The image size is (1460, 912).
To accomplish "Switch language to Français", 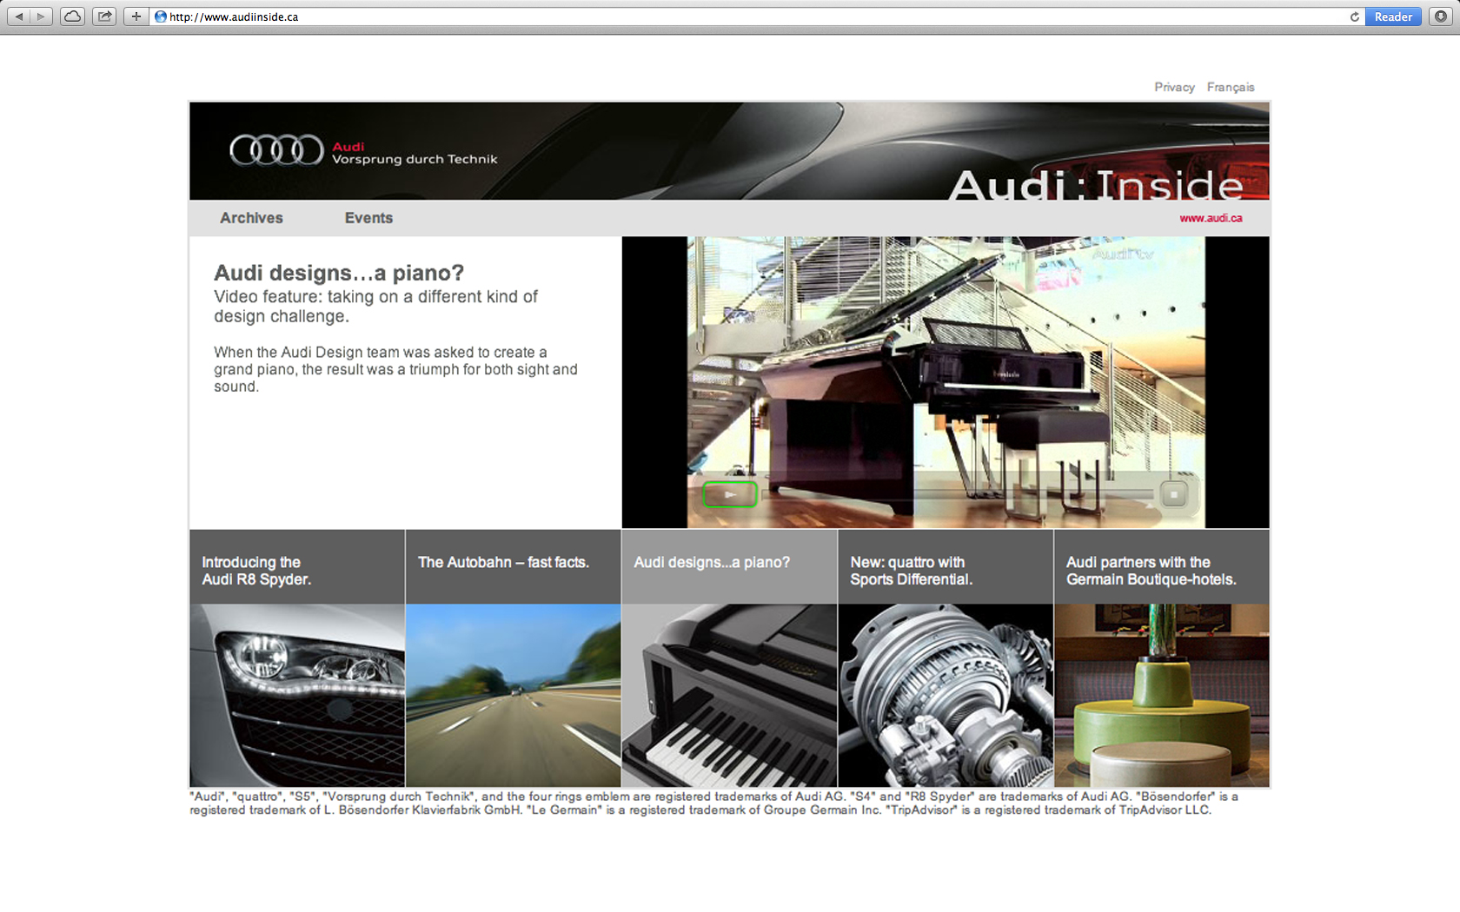I will click(x=1230, y=87).
